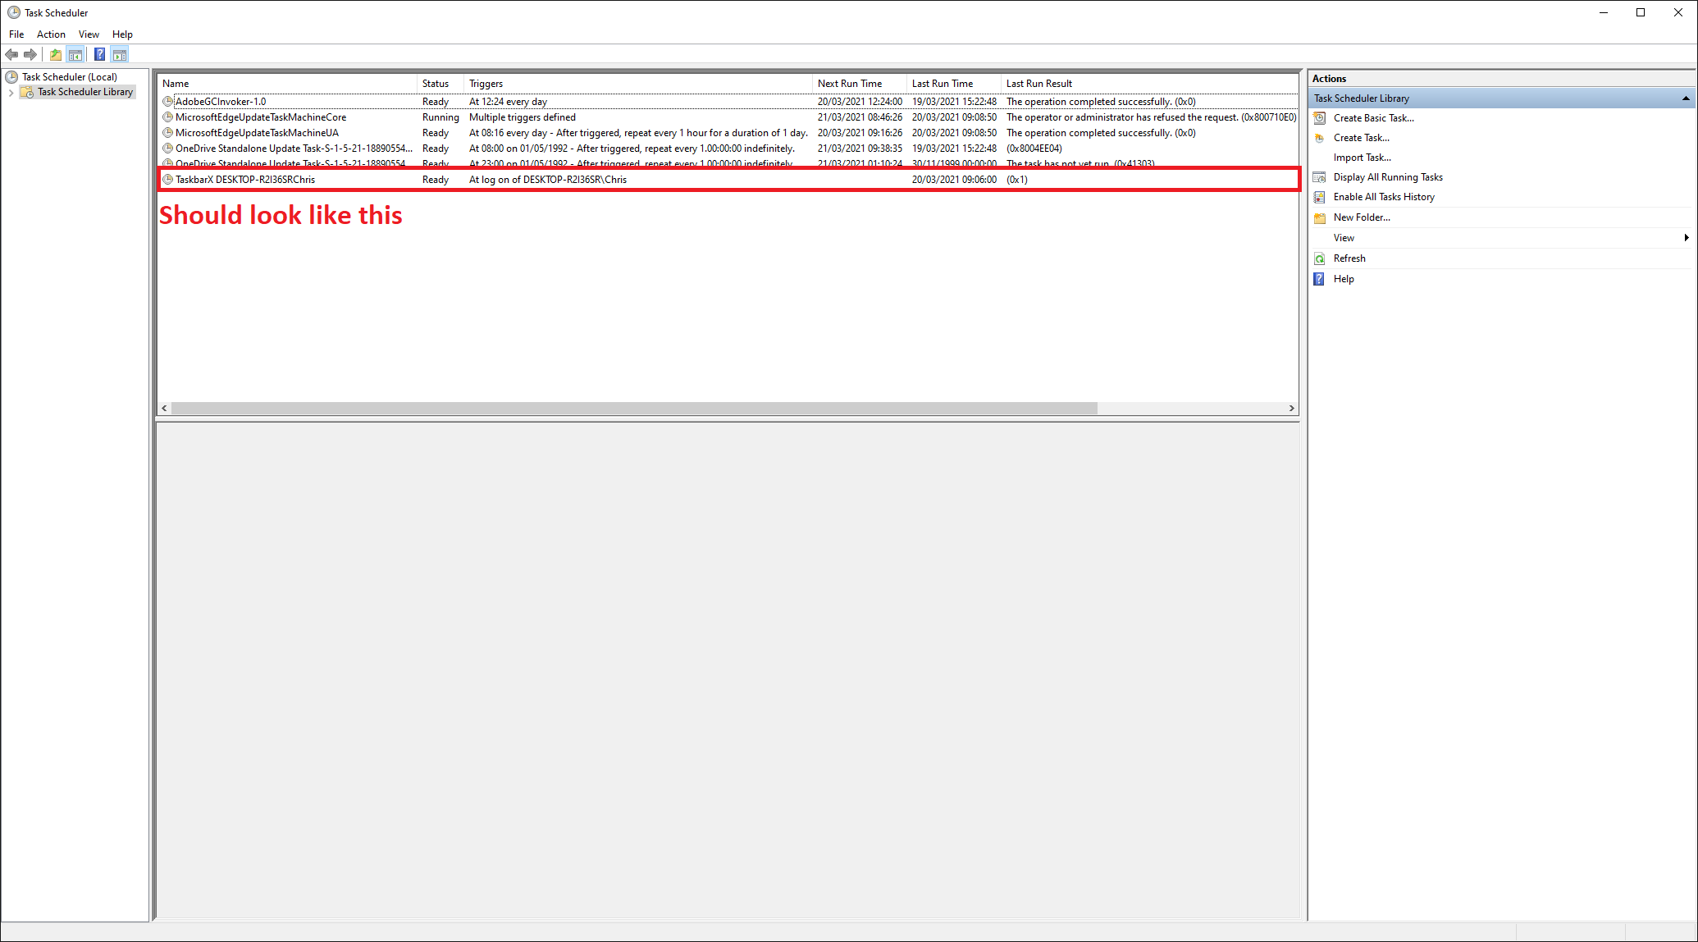Click Import Task in the Actions pane

[1363, 157]
